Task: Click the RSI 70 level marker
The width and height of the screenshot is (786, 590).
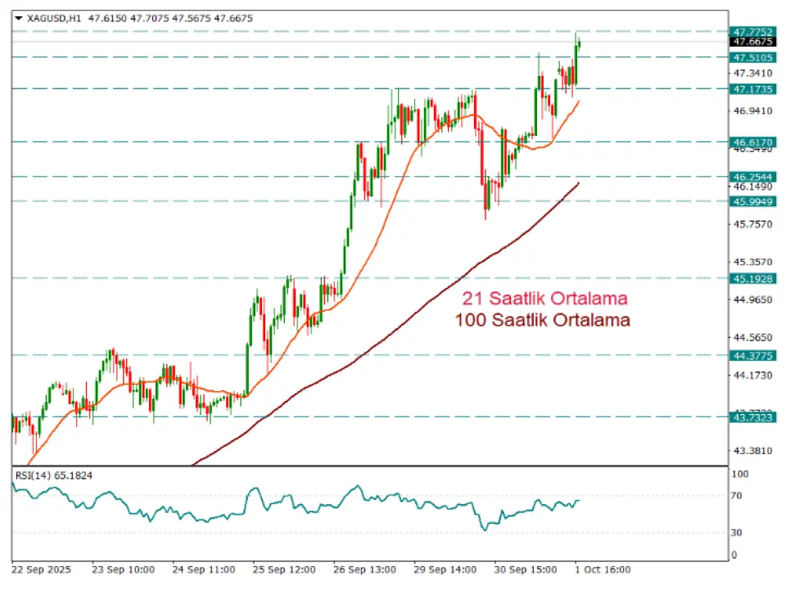Action: (x=738, y=496)
